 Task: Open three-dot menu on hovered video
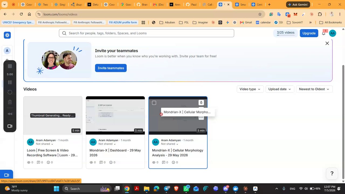pyautogui.click(x=201, y=117)
